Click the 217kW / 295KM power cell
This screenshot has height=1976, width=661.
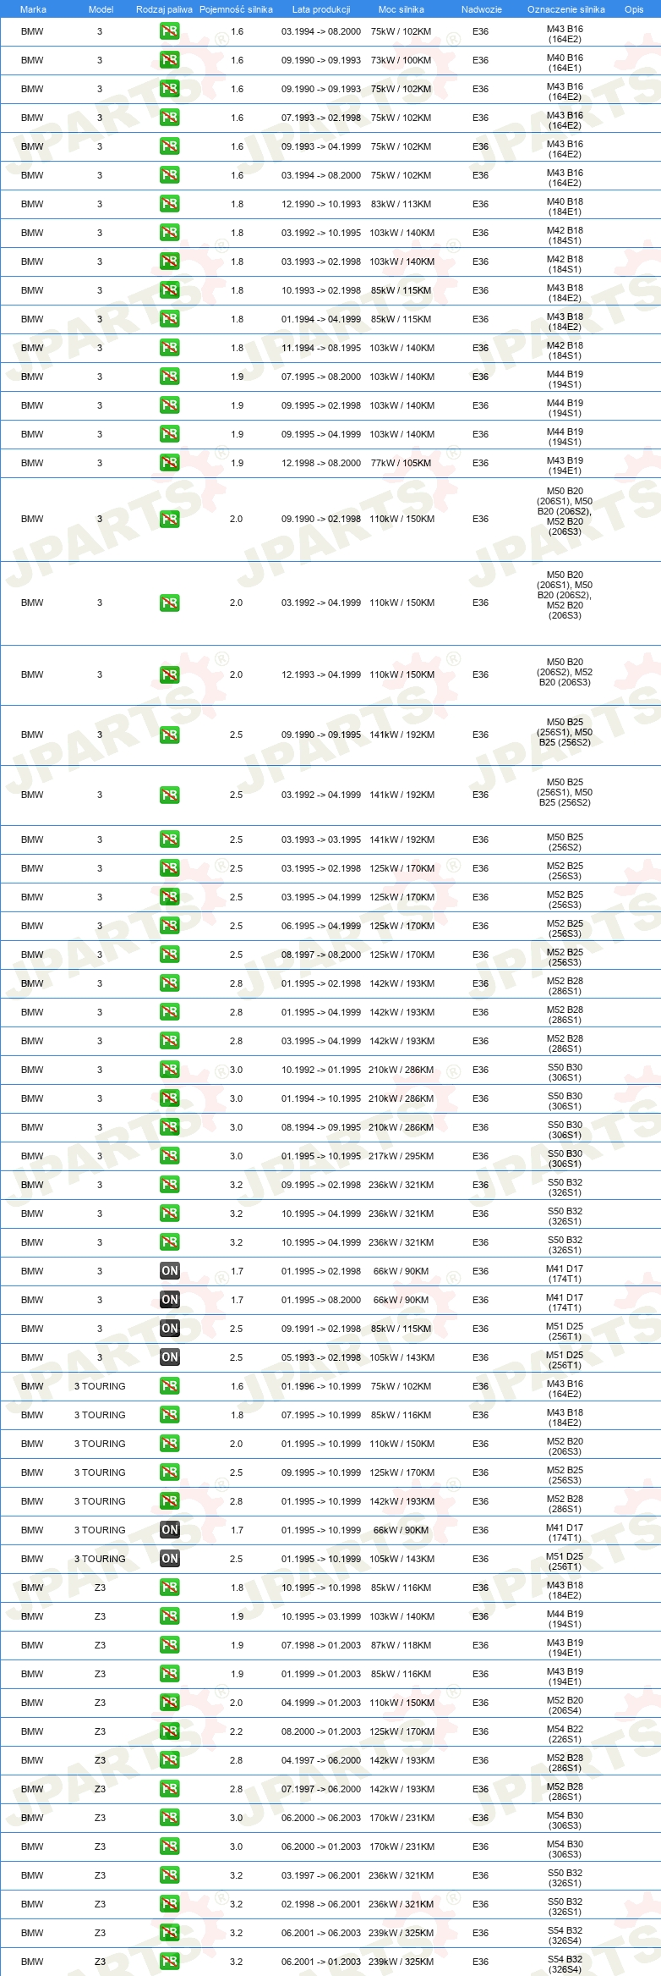tap(401, 1156)
